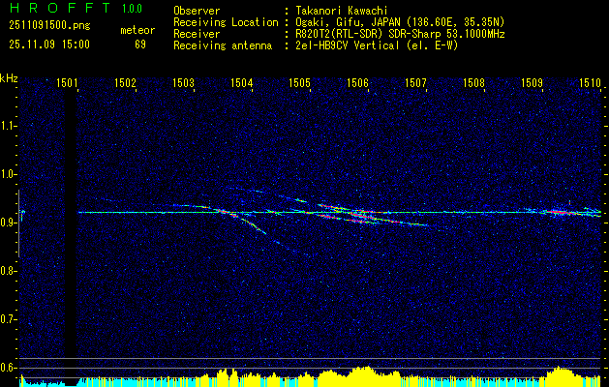
Task: Click frequency axis label 1.1
Action: click(8, 126)
